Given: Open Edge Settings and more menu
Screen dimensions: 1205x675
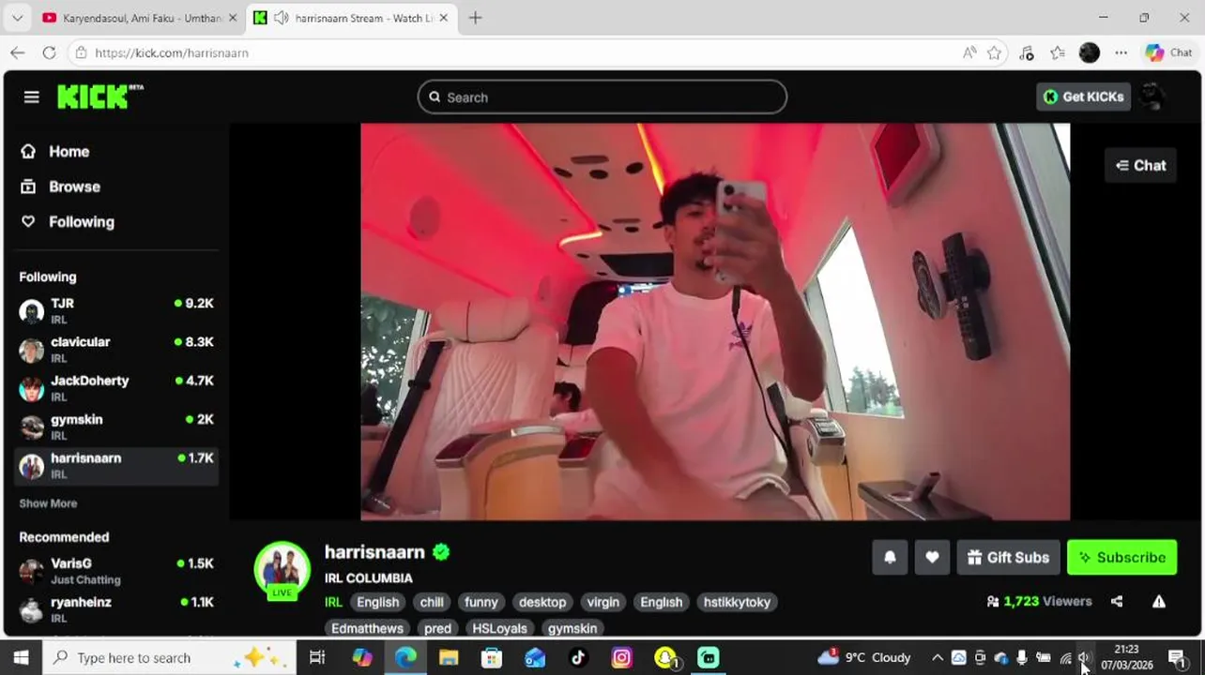Looking at the screenshot, I should click(1121, 52).
